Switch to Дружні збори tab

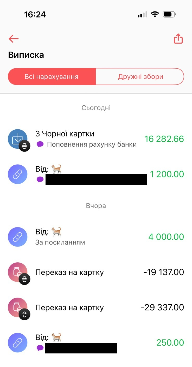point(140,77)
